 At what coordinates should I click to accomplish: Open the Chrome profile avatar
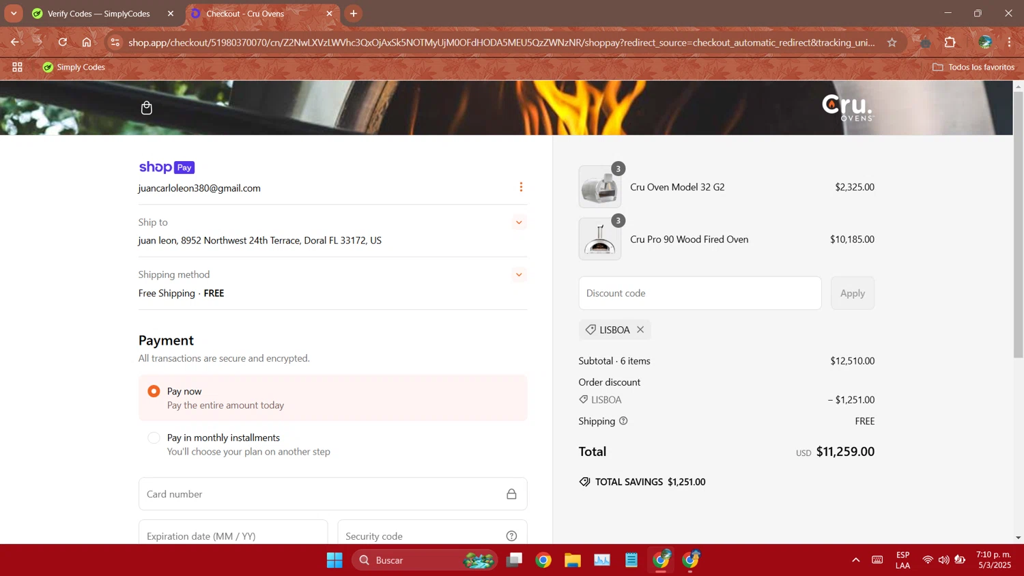tap(985, 42)
